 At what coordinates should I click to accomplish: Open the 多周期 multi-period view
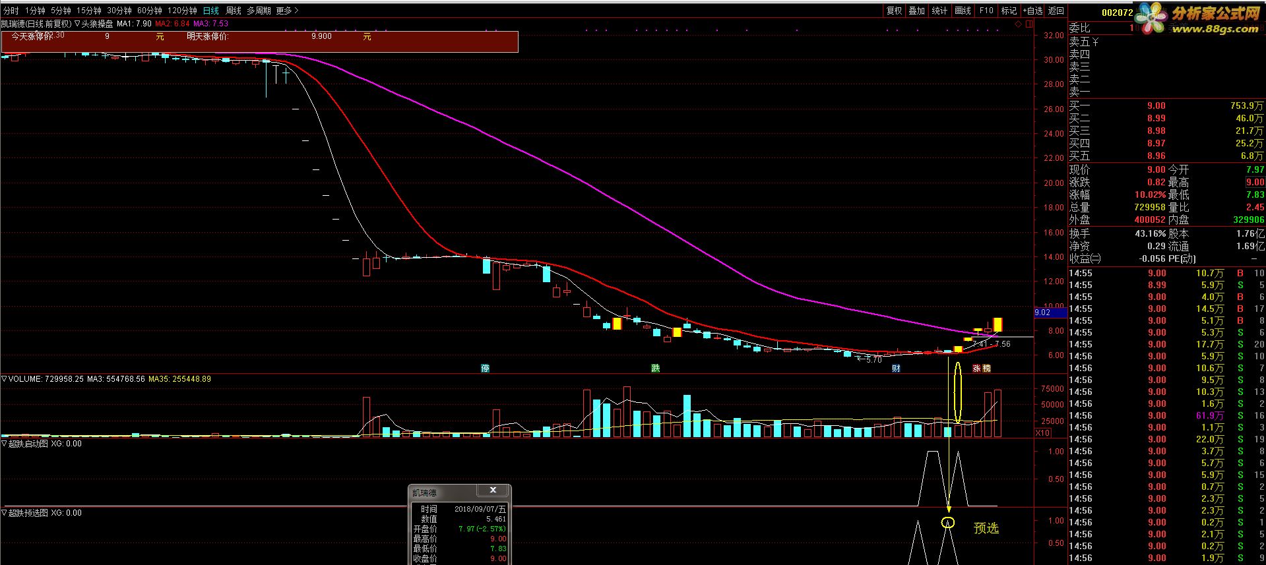click(x=259, y=11)
